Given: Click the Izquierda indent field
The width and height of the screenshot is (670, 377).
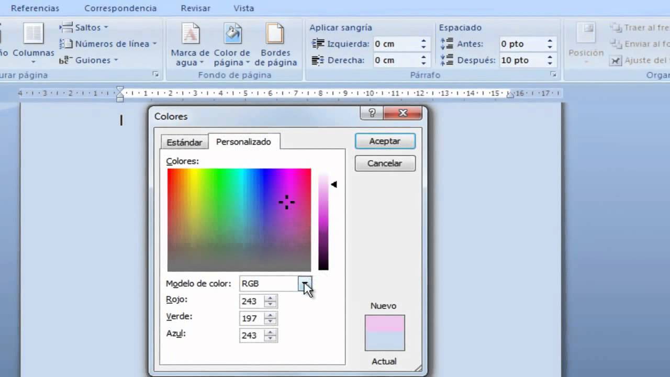Looking at the screenshot, I should pos(395,44).
